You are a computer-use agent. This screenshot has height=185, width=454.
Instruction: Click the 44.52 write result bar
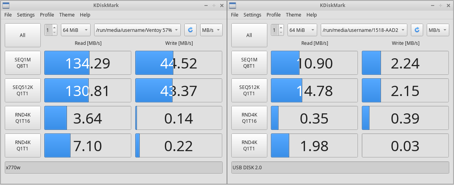click(179, 63)
